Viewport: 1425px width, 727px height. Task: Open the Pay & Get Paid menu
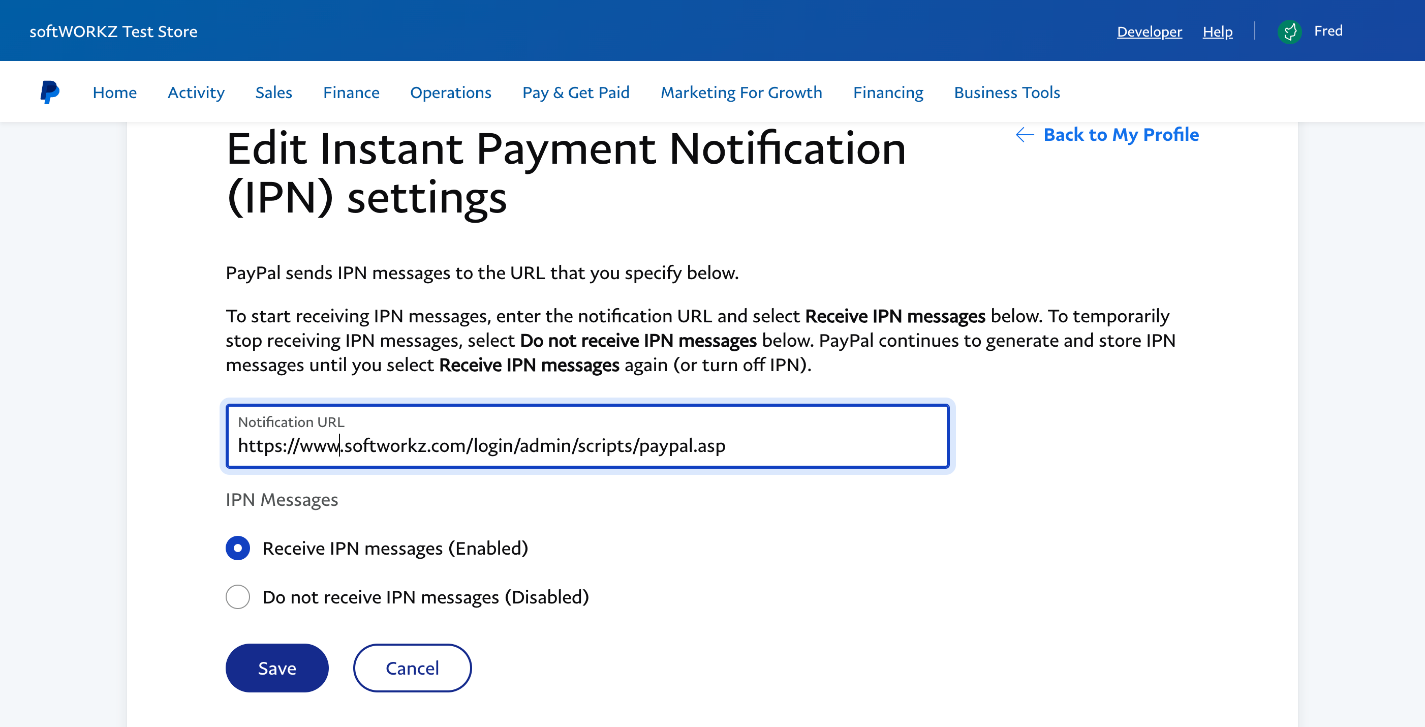(575, 92)
